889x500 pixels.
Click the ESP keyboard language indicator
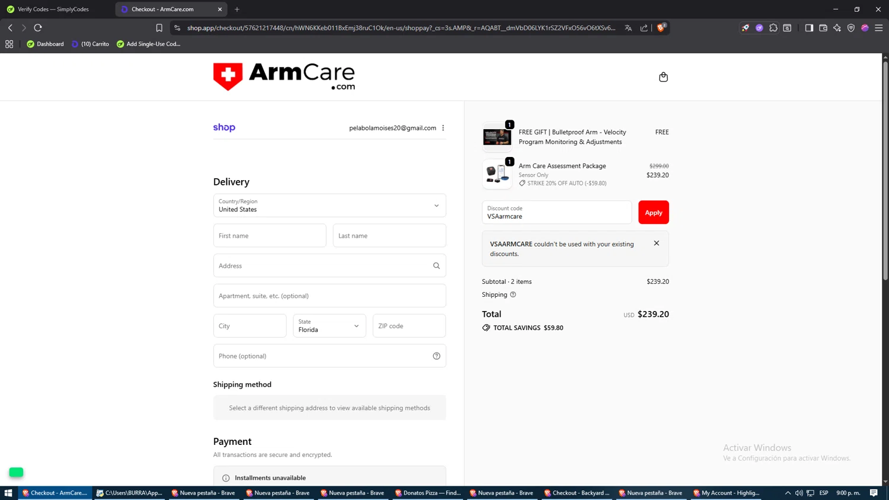(x=824, y=493)
